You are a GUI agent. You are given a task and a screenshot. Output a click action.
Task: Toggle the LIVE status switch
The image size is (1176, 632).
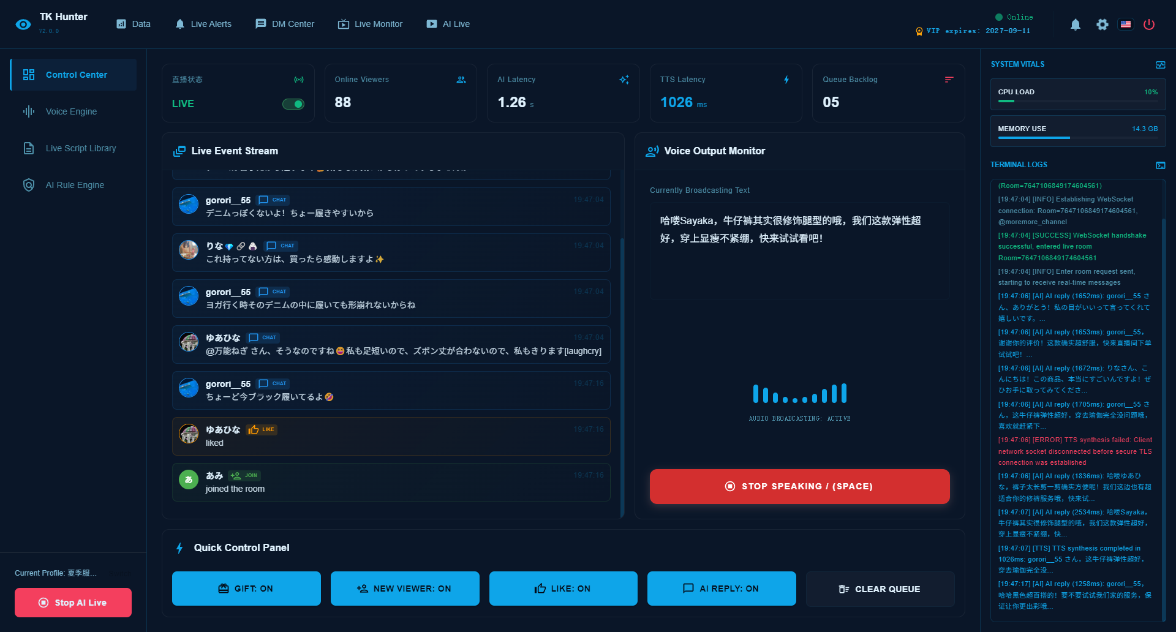point(293,104)
